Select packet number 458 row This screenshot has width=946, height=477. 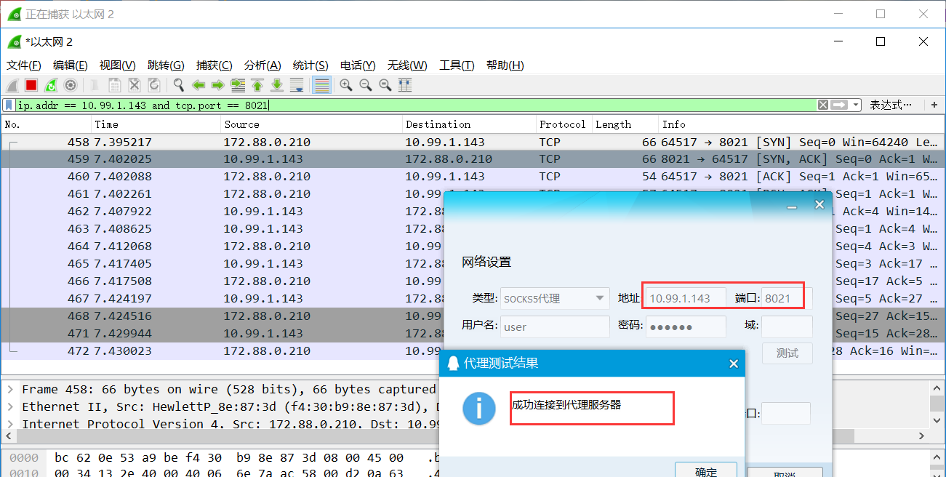click(x=473, y=142)
